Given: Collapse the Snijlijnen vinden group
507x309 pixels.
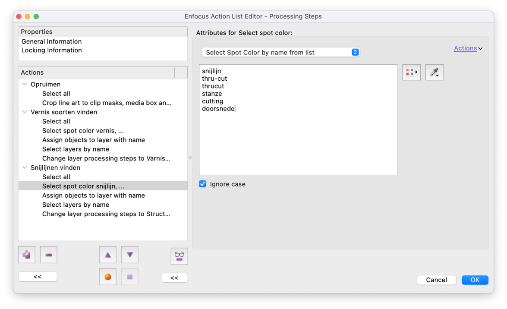Looking at the screenshot, I should coord(25,167).
